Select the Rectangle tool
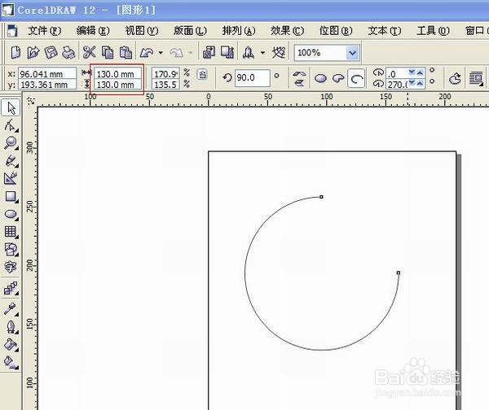The image size is (489, 410). pyautogui.click(x=11, y=196)
